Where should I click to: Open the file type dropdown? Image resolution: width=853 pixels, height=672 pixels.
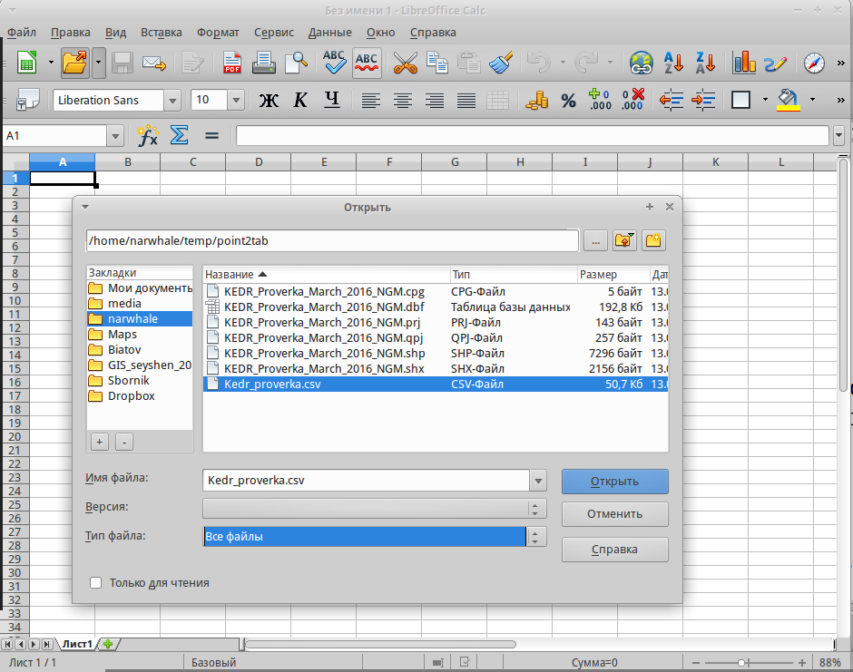(537, 537)
